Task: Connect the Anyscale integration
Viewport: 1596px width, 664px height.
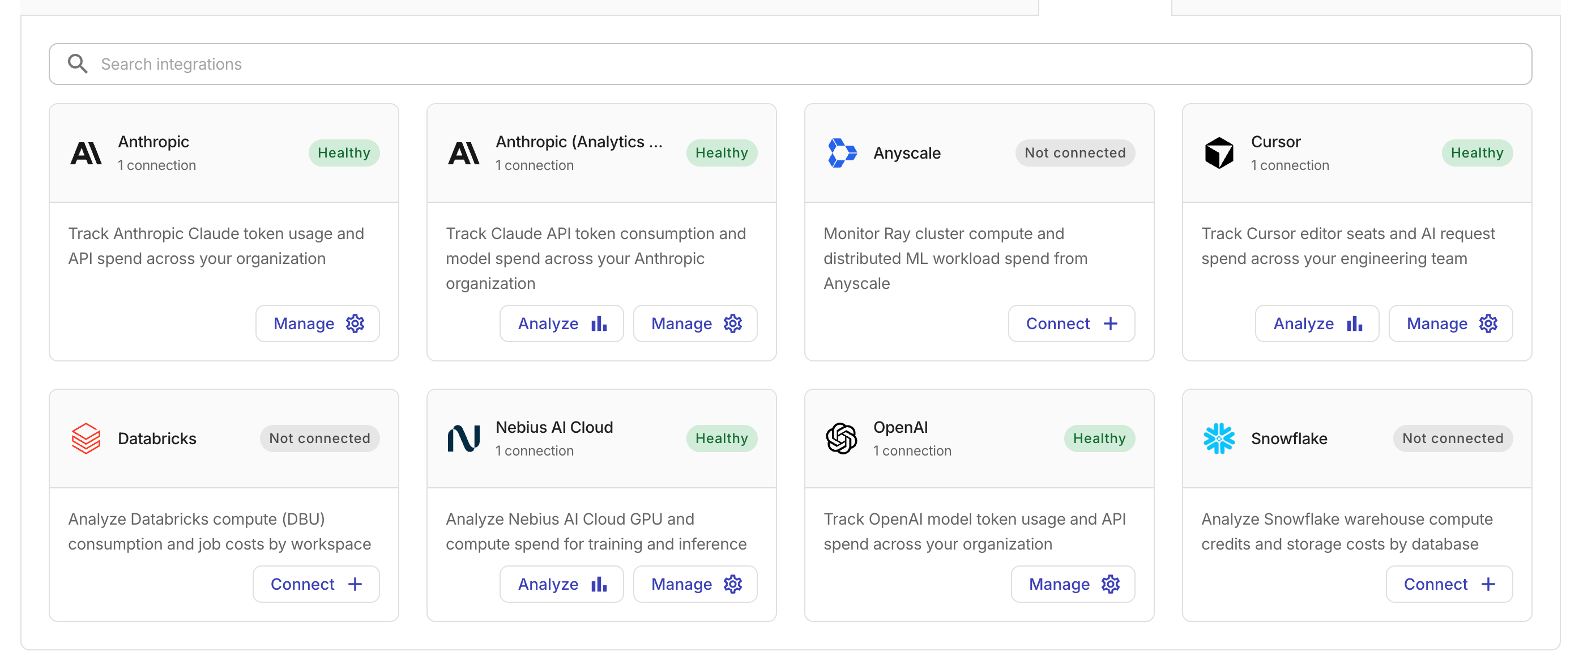Action: click(1071, 323)
